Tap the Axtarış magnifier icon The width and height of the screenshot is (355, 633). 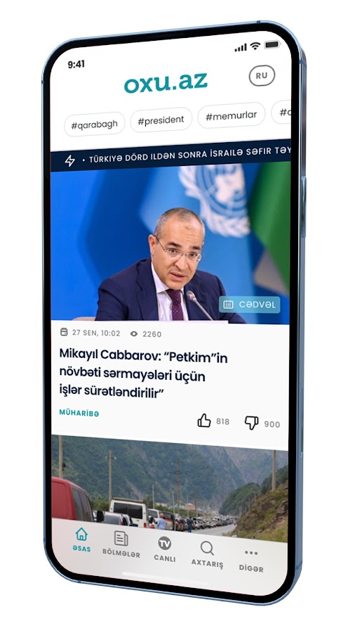(207, 548)
